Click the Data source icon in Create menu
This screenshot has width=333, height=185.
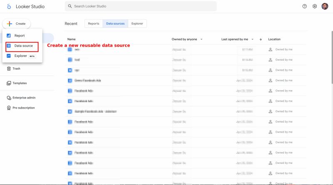(x=9, y=46)
